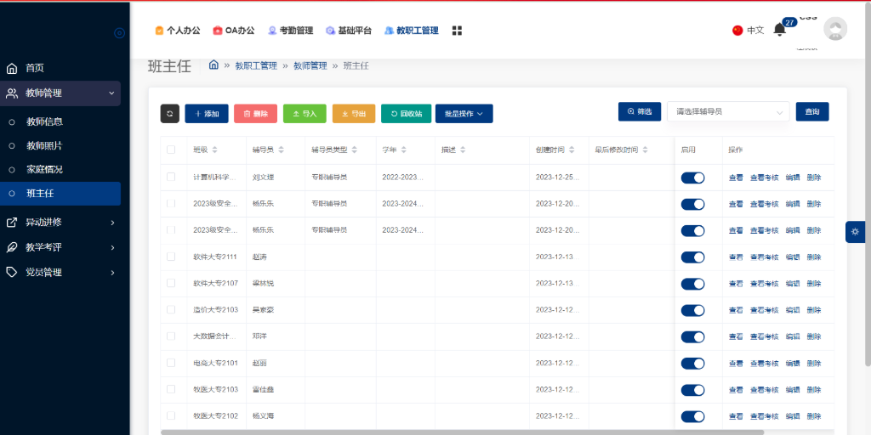Click the OA办公 icon in top nav
Image resolution: width=871 pixels, height=435 pixels.
coord(217,31)
